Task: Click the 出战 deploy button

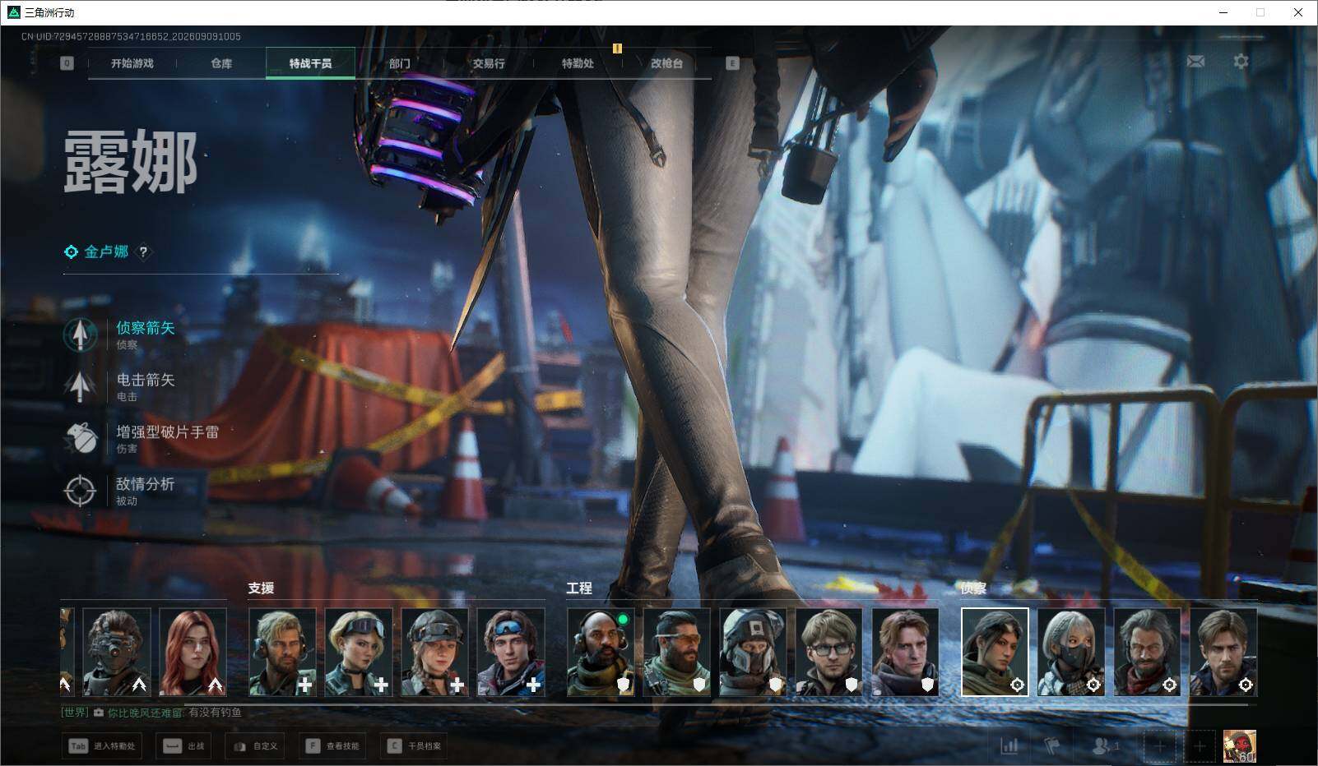Action: coord(183,745)
